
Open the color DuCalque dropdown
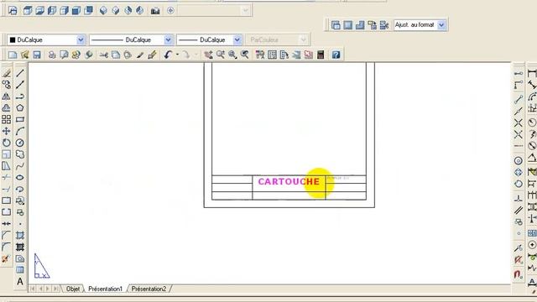pos(81,40)
